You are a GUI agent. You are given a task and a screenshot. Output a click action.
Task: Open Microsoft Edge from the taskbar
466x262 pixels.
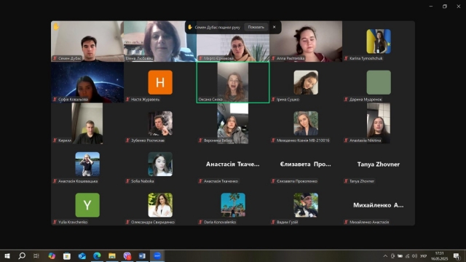pos(97,255)
